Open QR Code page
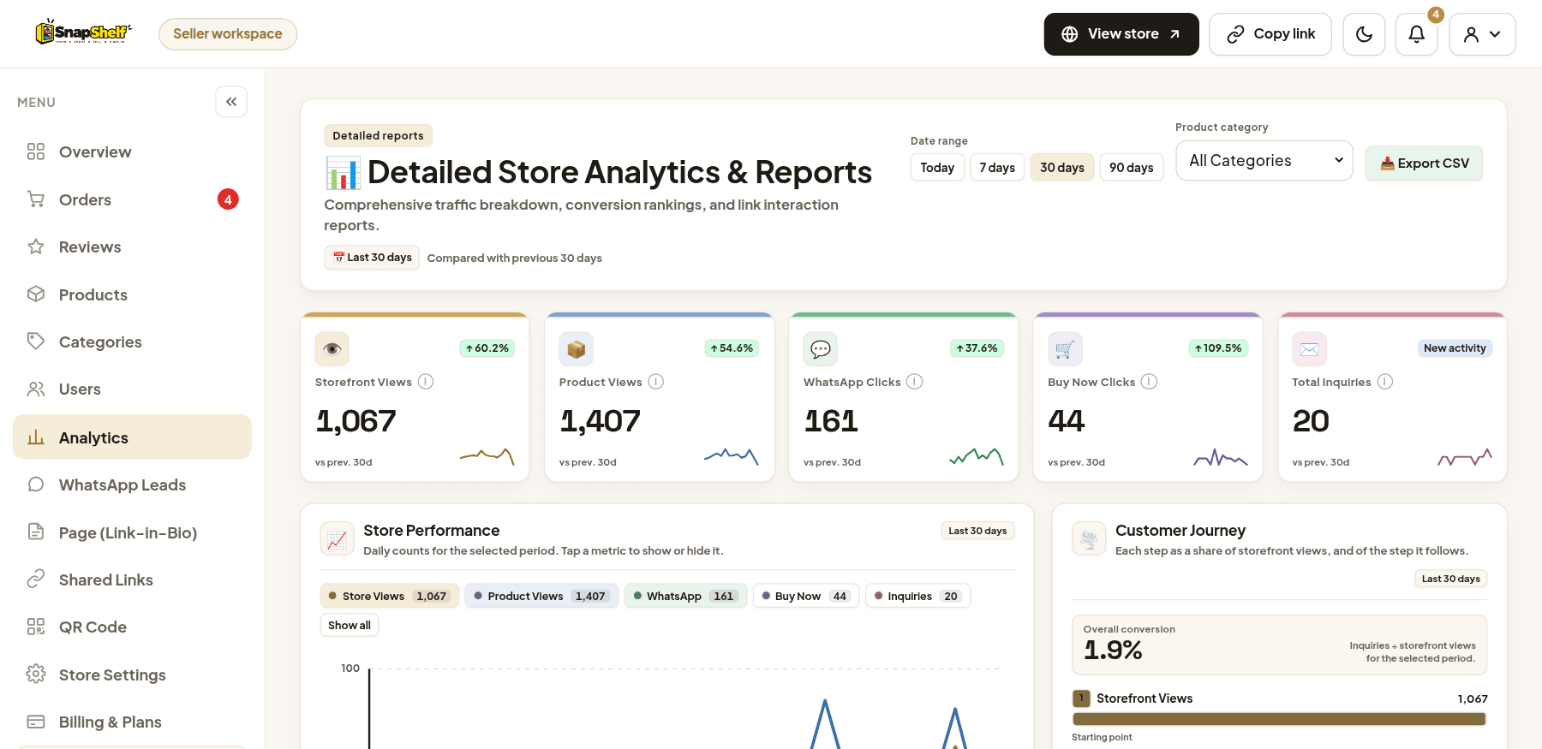 [x=133, y=627]
